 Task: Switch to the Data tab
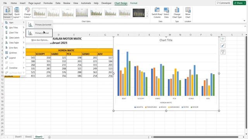pos(58,3)
